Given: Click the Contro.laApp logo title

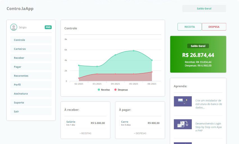Looking at the screenshot, I should tap(20, 8).
